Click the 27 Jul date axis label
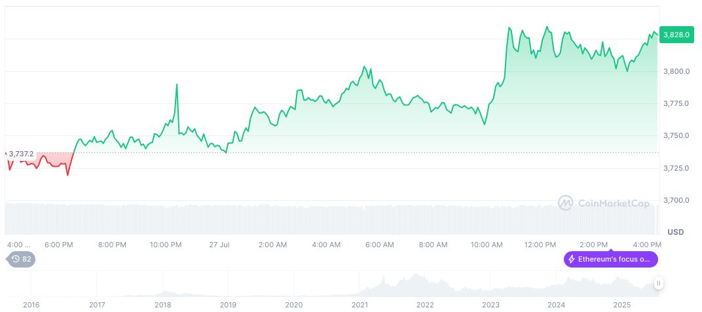Viewport: 702px width, 312px height. pyautogui.click(x=219, y=245)
